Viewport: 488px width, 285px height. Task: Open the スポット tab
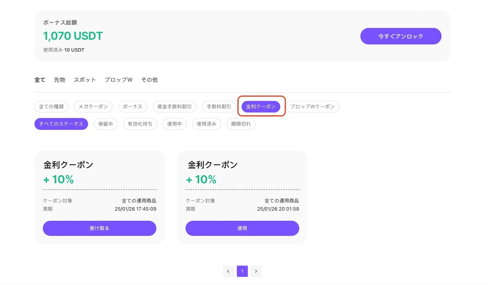tap(85, 80)
